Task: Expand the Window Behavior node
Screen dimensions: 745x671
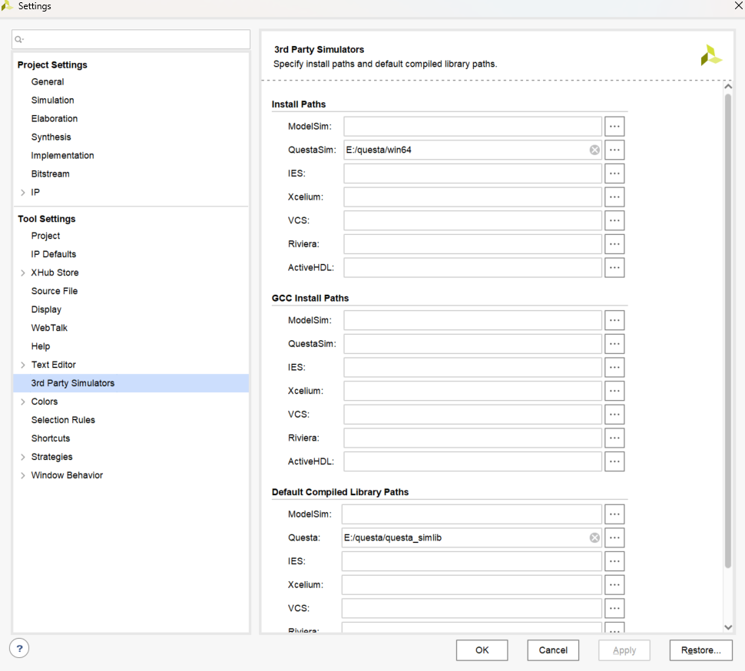Action: click(x=23, y=475)
